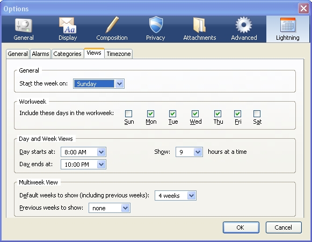
Task: Select the Composition pencil icon
Action: [112, 25]
